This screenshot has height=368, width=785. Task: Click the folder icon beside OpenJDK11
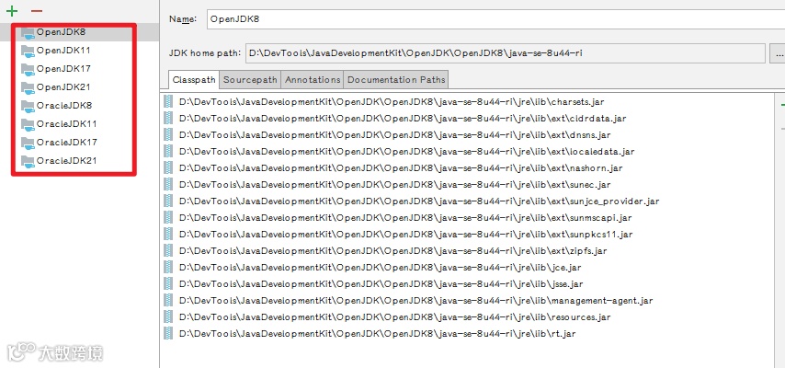click(28, 52)
